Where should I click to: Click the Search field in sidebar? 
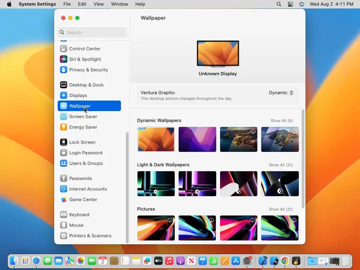point(92,32)
